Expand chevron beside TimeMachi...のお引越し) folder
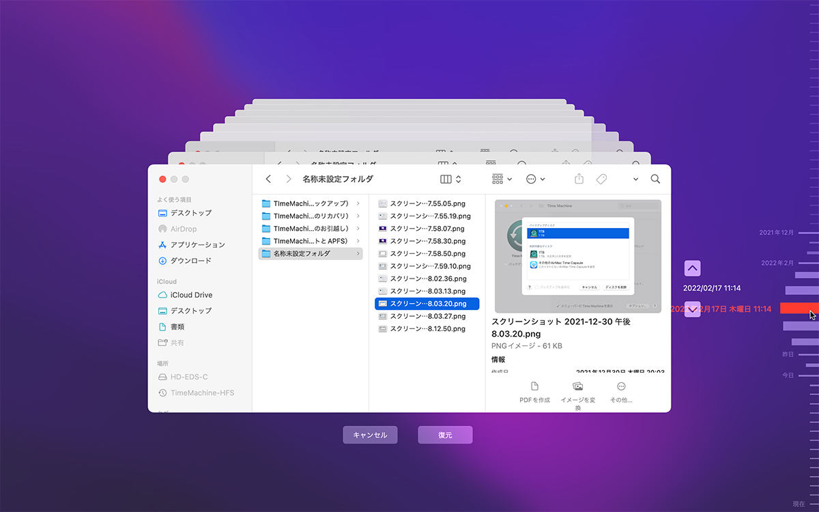Viewport: 819px width, 512px height. 358,229
